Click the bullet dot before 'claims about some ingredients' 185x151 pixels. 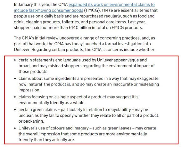[15, 79]
